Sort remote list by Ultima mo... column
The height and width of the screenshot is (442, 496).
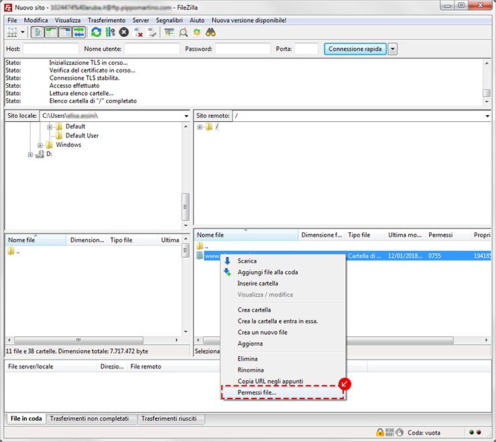click(x=406, y=235)
